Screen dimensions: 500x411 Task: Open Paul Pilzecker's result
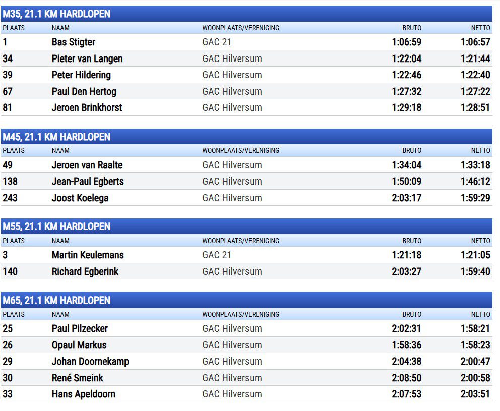coord(80,328)
